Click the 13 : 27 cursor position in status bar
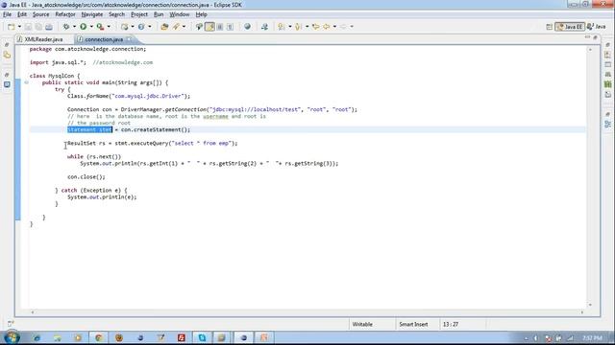615x345 pixels. (x=451, y=324)
